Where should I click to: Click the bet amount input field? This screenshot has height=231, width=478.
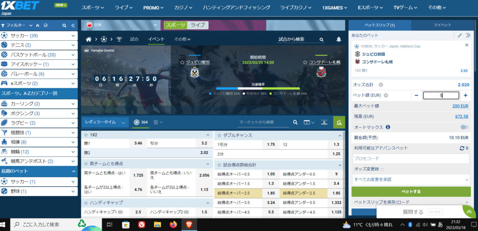441,95
